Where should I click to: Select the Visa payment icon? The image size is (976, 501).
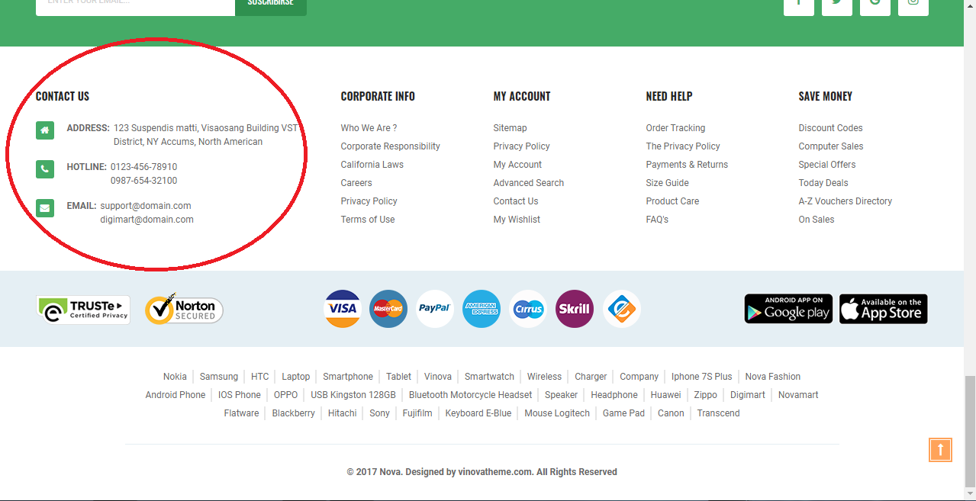click(343, 309)
